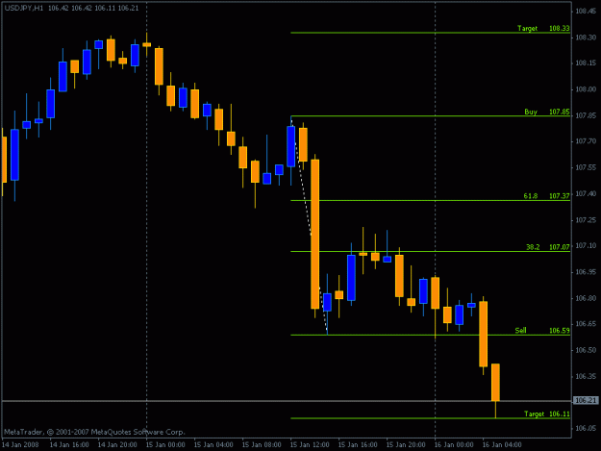Click the 106.35 price scale value
This screenshot has height=451, width=601.
(586, 376)
